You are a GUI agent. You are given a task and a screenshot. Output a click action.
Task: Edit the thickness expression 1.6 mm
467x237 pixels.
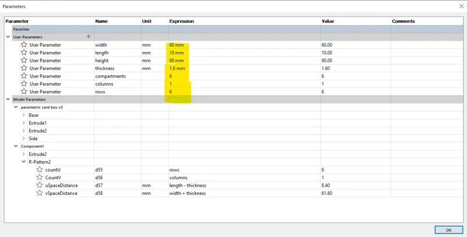pyautogui.click(x=244, y=68)
